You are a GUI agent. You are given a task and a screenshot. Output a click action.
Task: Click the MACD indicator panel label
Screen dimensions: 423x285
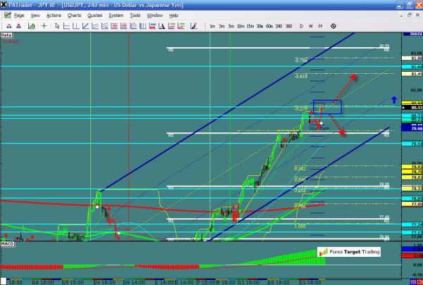click(x=7, y=244)
